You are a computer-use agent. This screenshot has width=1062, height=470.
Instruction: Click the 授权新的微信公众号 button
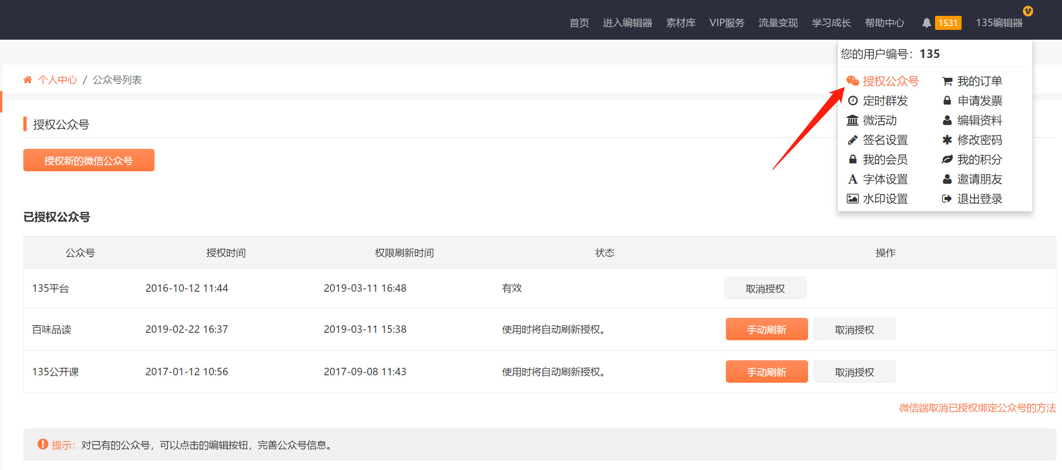pyautogui.click(x=88, y=160)
